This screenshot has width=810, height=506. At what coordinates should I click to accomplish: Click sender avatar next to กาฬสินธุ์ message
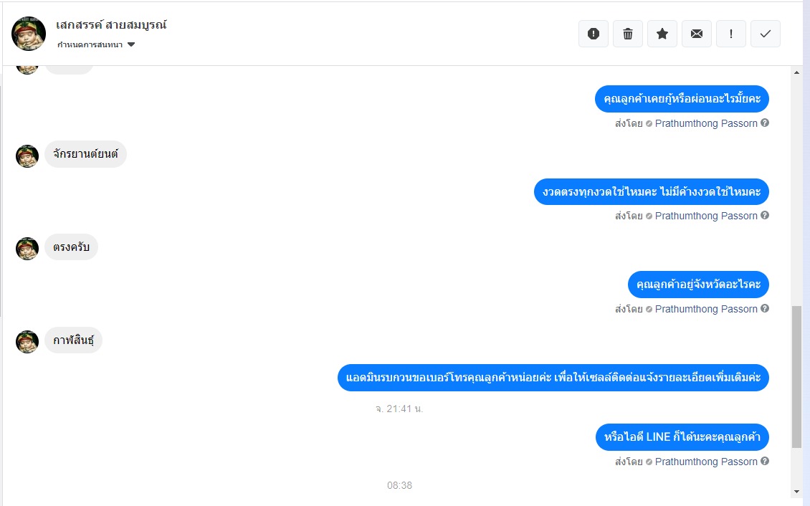coord(27,341)
